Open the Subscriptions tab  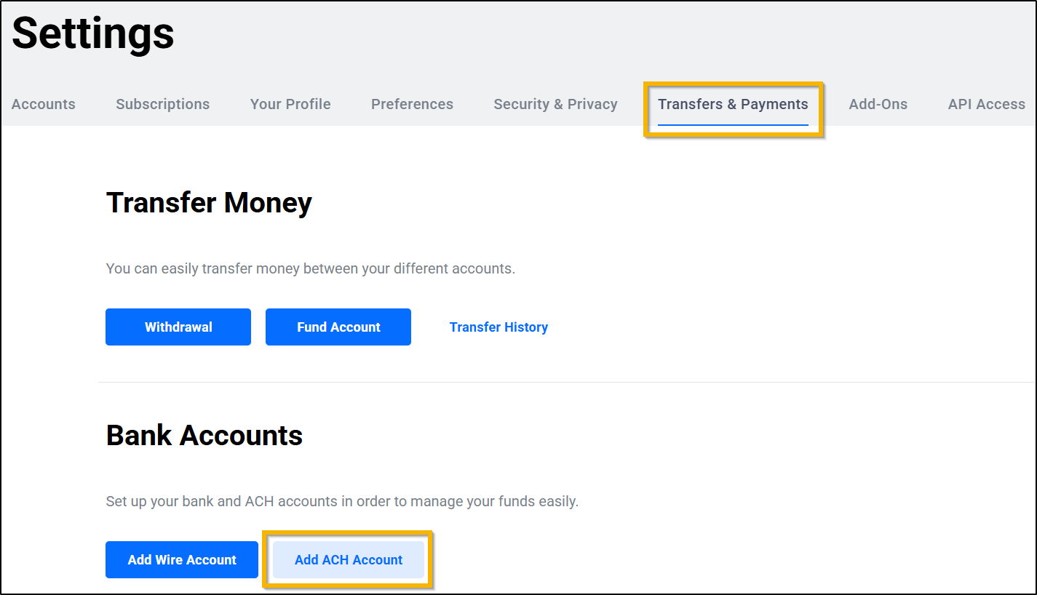click(162, 104)
